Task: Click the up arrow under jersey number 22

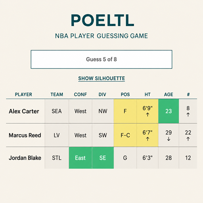Action: (188, 139)
